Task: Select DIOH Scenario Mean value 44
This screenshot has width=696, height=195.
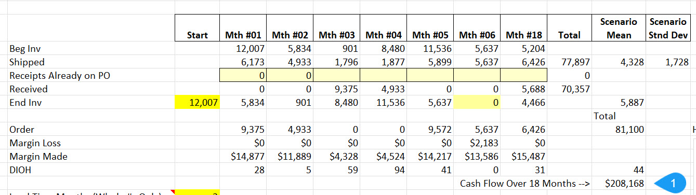Action: [619, 170]
